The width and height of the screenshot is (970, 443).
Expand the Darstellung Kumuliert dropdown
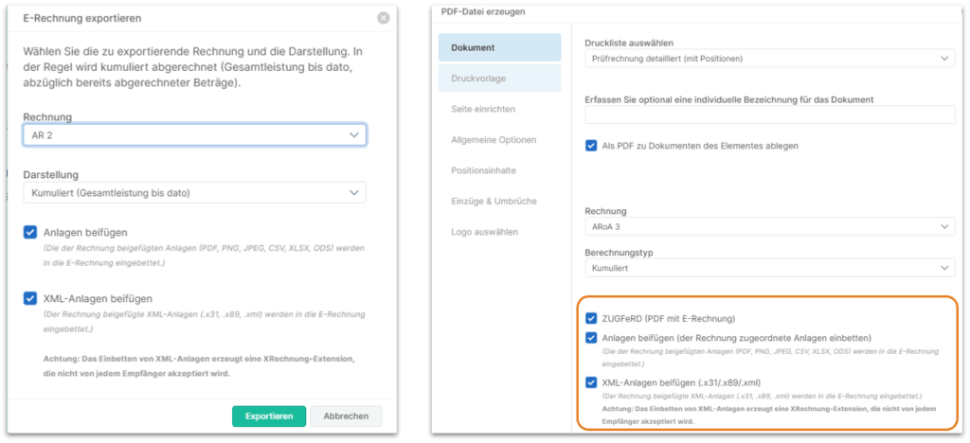click(x=195, y=193)
